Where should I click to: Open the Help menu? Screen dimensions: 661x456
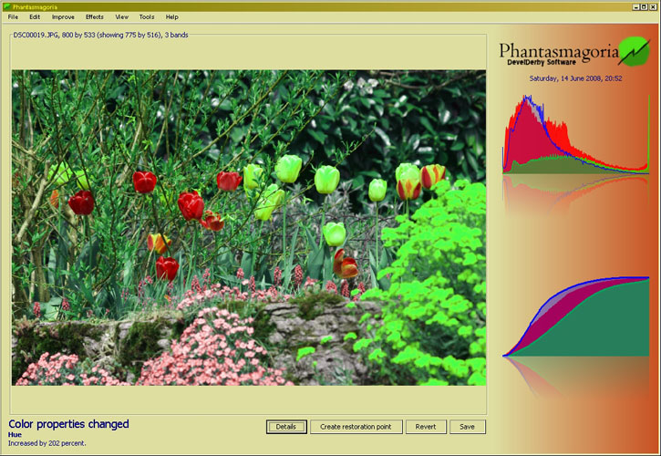[171, 17]
